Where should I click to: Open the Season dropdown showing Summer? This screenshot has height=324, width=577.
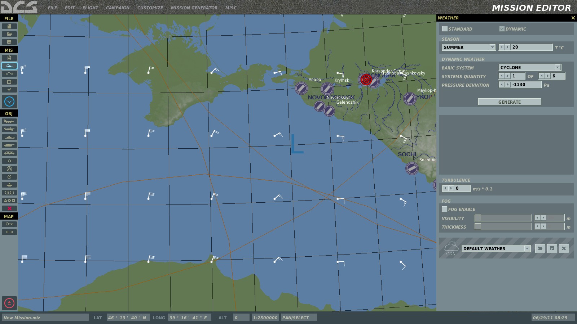[x=469, y=47]
